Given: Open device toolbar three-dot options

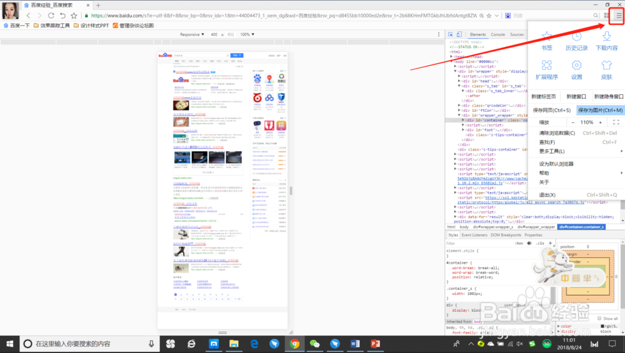Looking at the screenshot, I should pyautogui.click(x=439, y=34).
